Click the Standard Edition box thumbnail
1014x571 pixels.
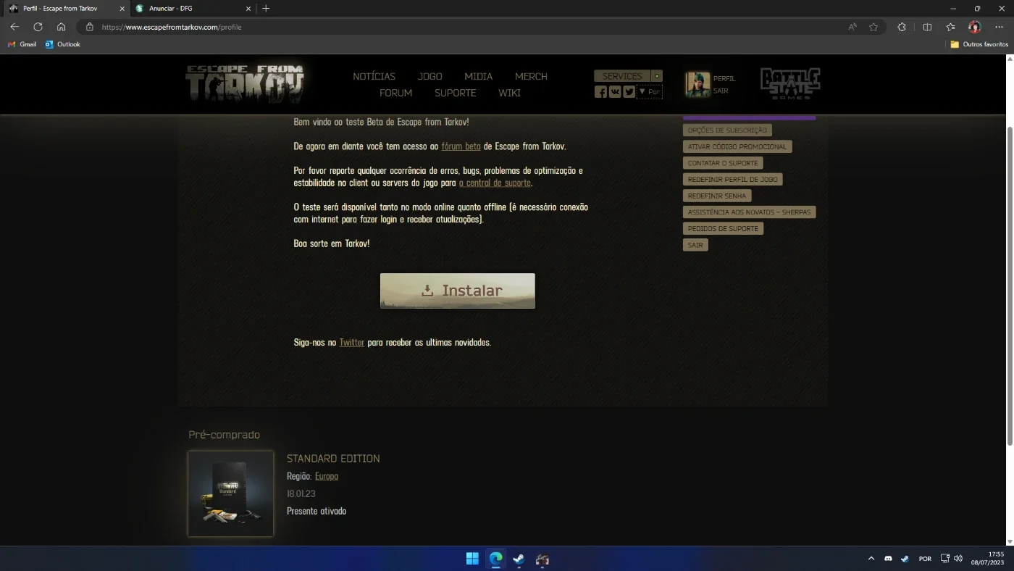point(231,494)
